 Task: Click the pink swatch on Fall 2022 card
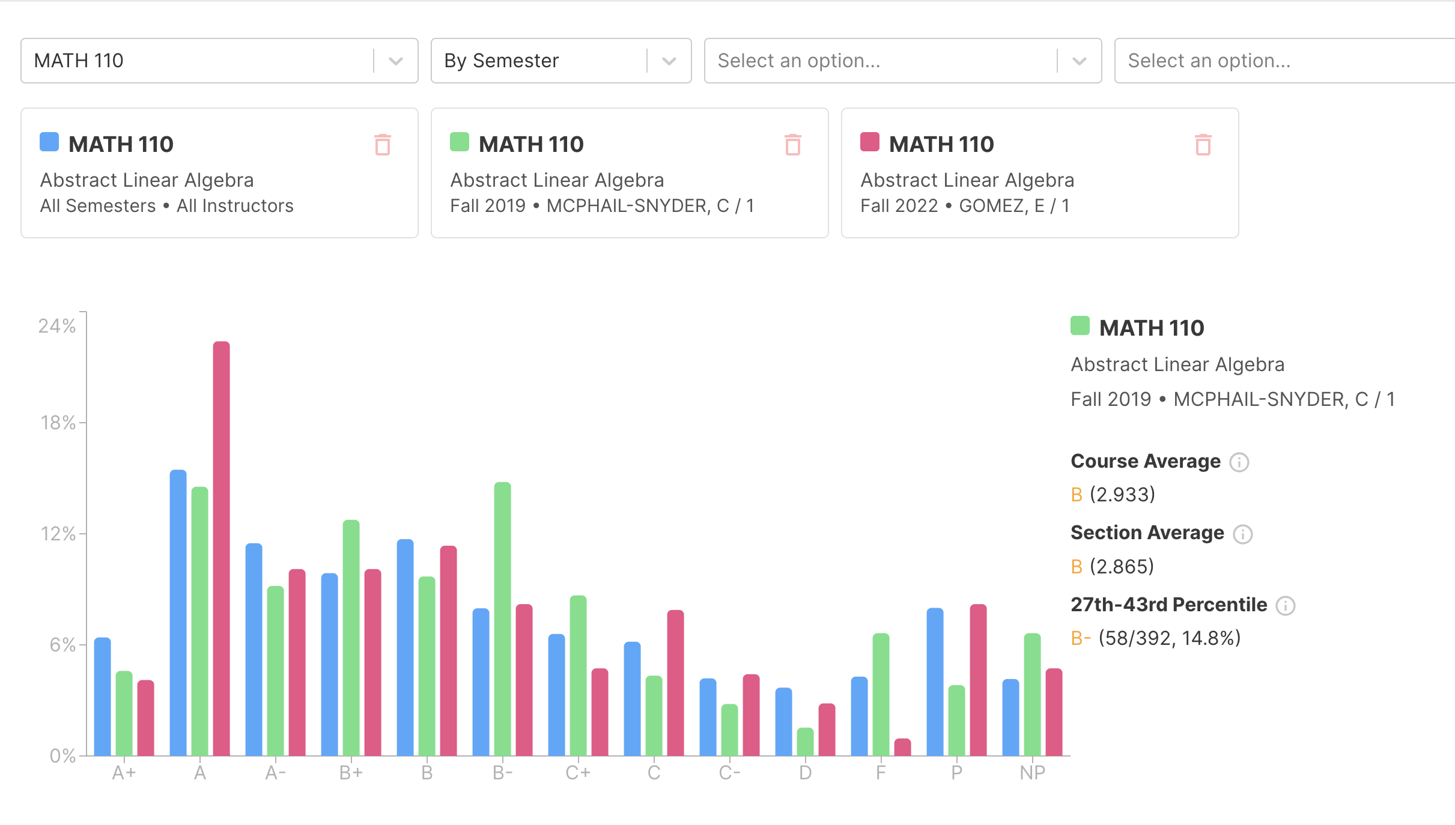[x=870, y=142]
